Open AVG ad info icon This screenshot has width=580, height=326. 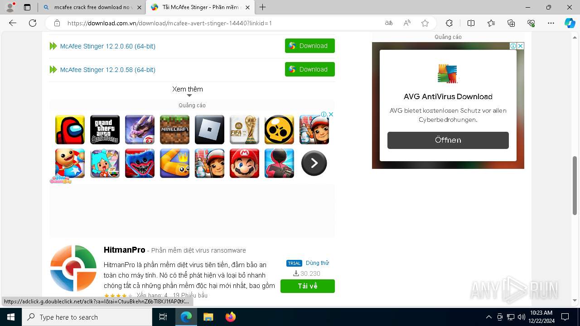pos(513,46)
